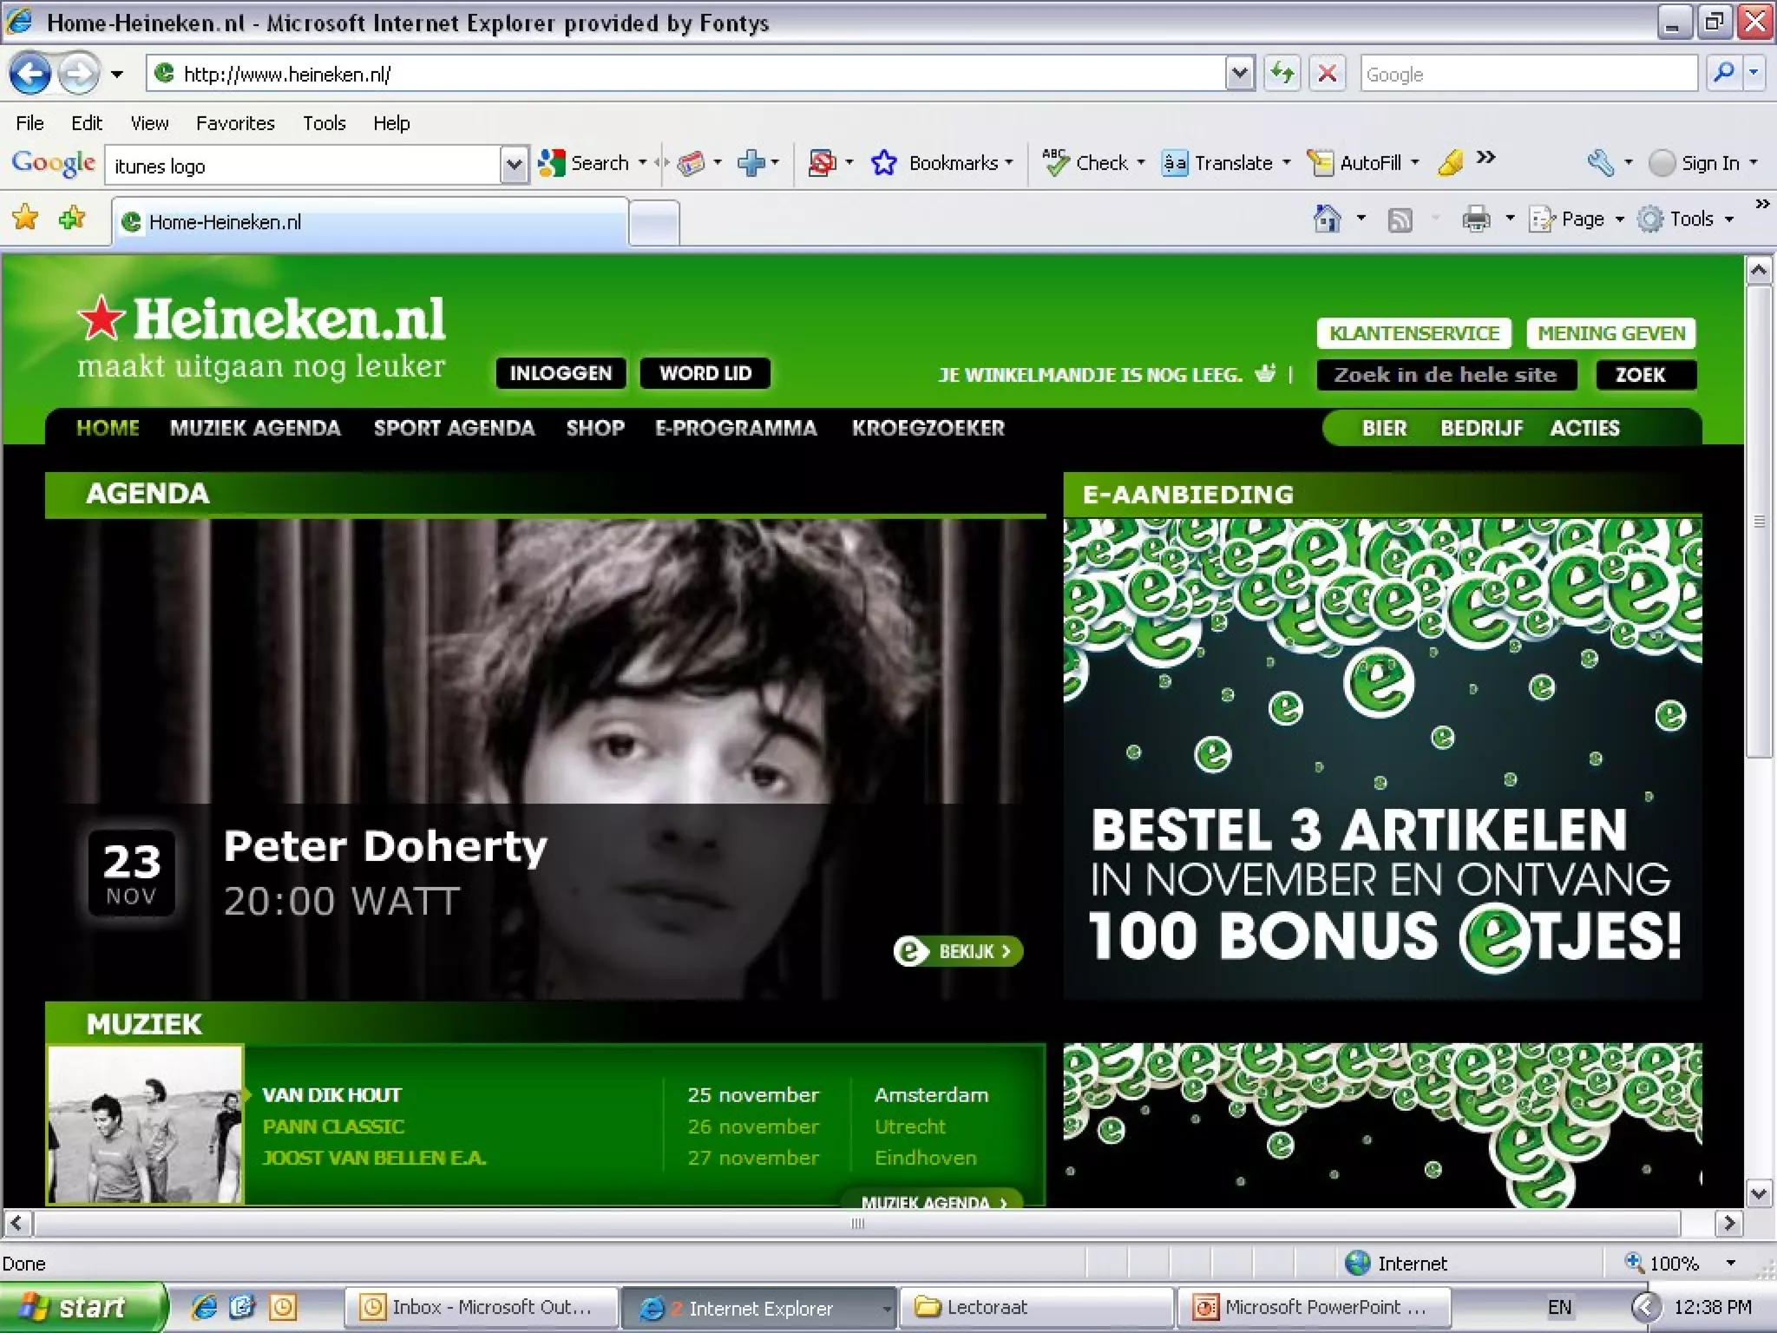Expand the Page menu dropdown

click(1619, 220)
